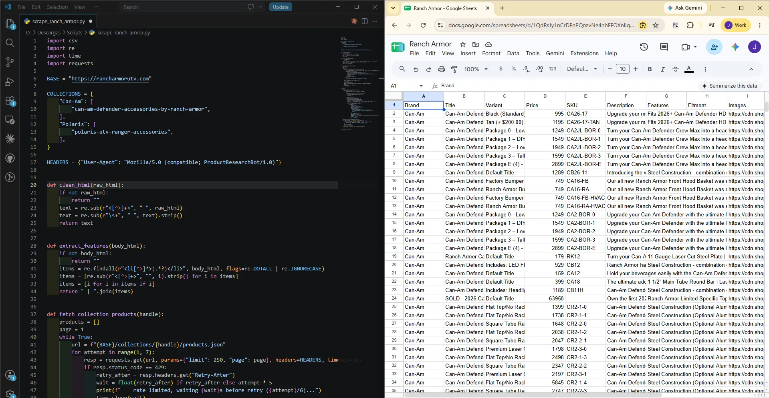
Task: Click the Update button in VS Code
Action: (281, 7)
